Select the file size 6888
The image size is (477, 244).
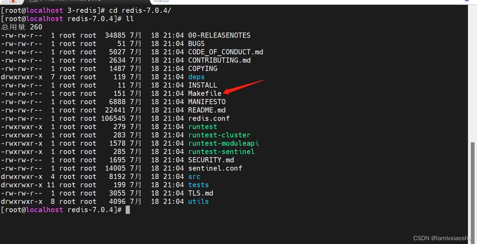pyautogui.click(x=118, y=102)
